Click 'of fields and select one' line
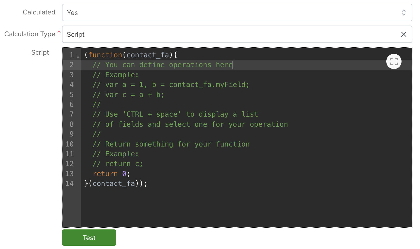This screenshot has height=249, width=420. pyautogui.click(x=190, y=124)
